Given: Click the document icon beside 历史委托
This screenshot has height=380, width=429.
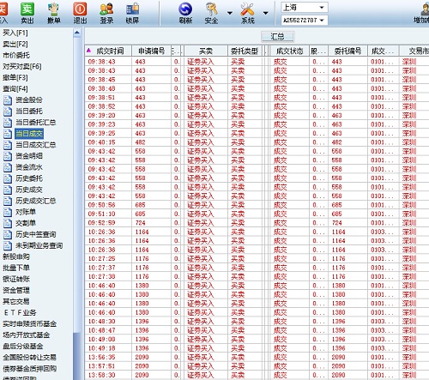Looking at the screenshot, I should pos(8,178).
